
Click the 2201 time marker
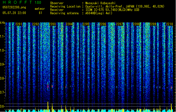[19, 24]
